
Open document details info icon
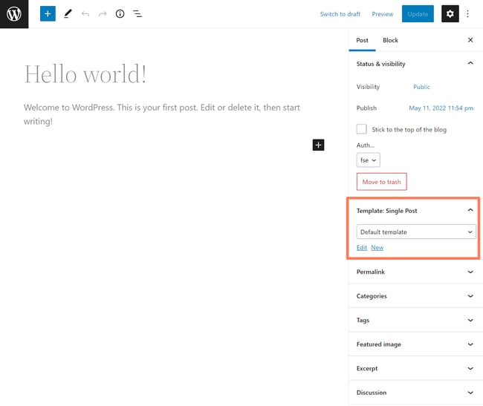[120, 14]
